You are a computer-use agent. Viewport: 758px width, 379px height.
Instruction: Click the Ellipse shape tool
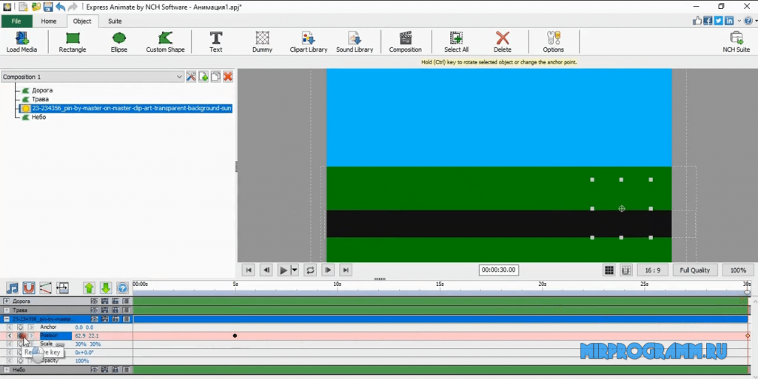118,42
